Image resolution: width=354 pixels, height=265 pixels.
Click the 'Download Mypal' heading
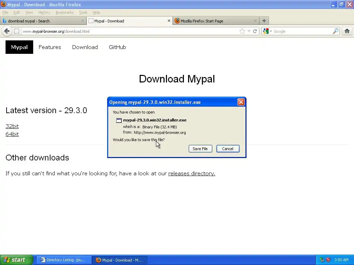click(177, 79)
